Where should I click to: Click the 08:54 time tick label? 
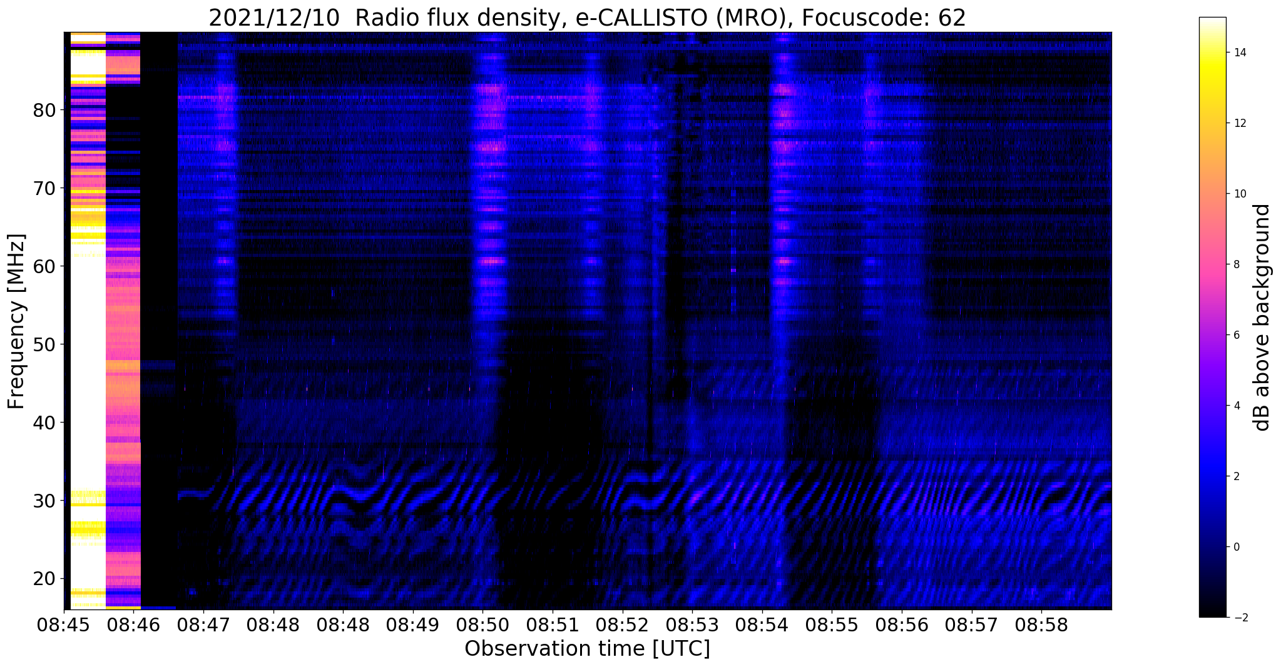[762, 624]
